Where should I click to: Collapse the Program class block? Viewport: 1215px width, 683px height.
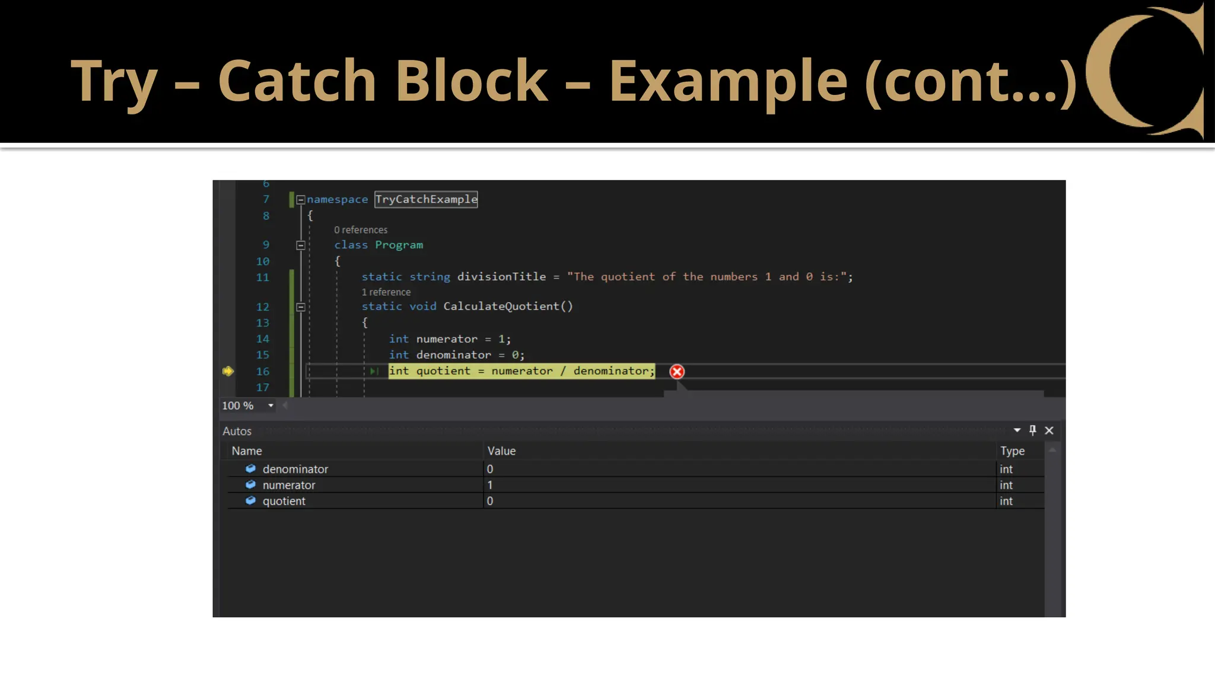301,245
